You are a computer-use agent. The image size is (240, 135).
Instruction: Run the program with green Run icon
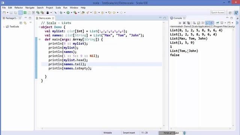point(68,12)
